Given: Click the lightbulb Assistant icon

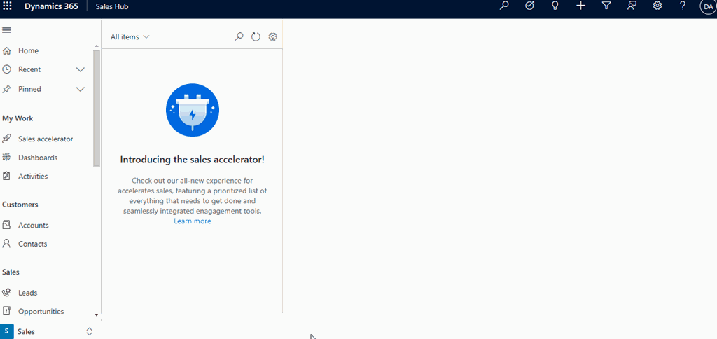Looking at the screenshot, I should pyautogui.click(x=555, y=6).
